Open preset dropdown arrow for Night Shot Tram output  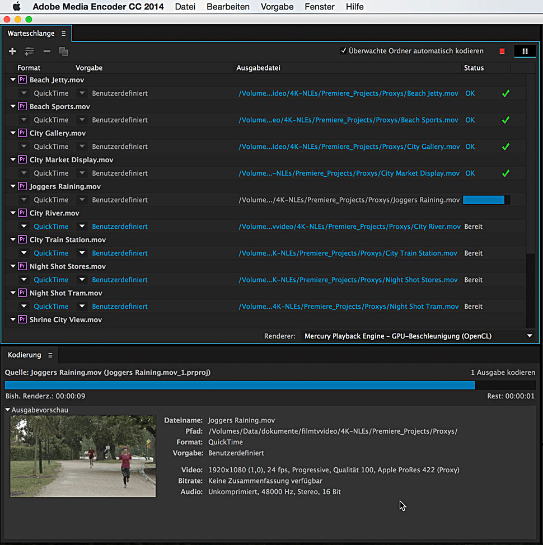(x=82, y=306)
